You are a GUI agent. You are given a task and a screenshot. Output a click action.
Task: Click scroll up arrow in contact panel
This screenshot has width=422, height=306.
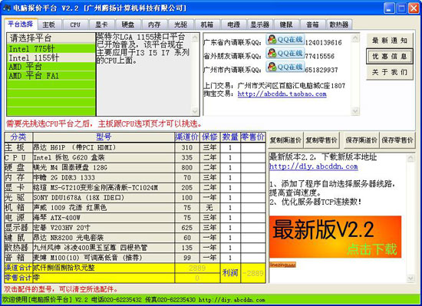tap(355, 38)
